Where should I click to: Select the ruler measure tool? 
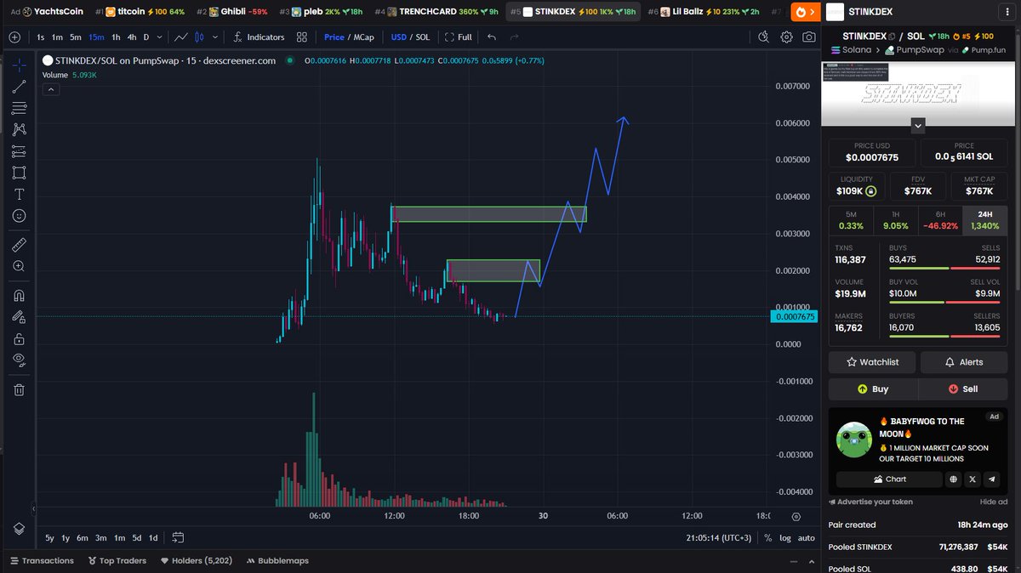point(19,245)
